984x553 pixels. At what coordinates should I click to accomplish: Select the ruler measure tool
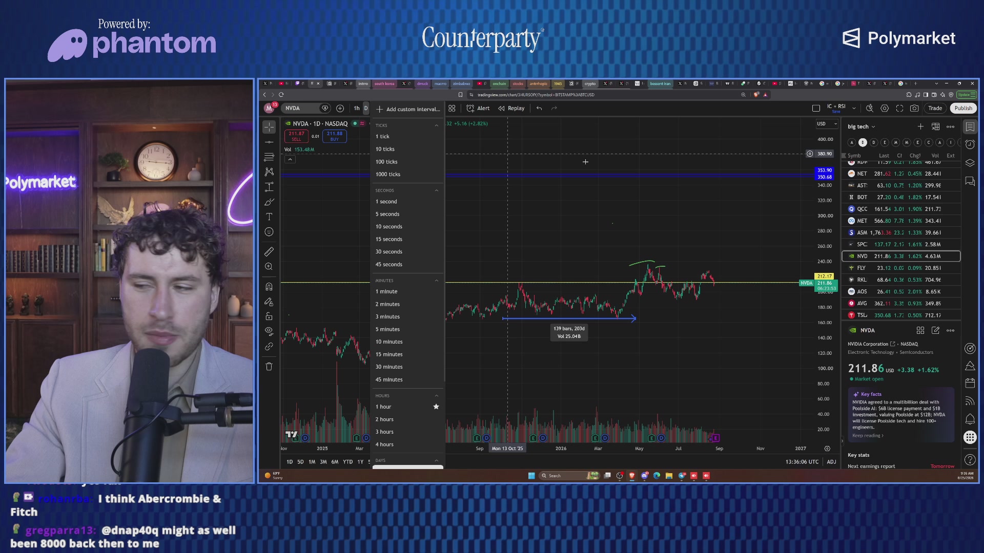(269, 252)
